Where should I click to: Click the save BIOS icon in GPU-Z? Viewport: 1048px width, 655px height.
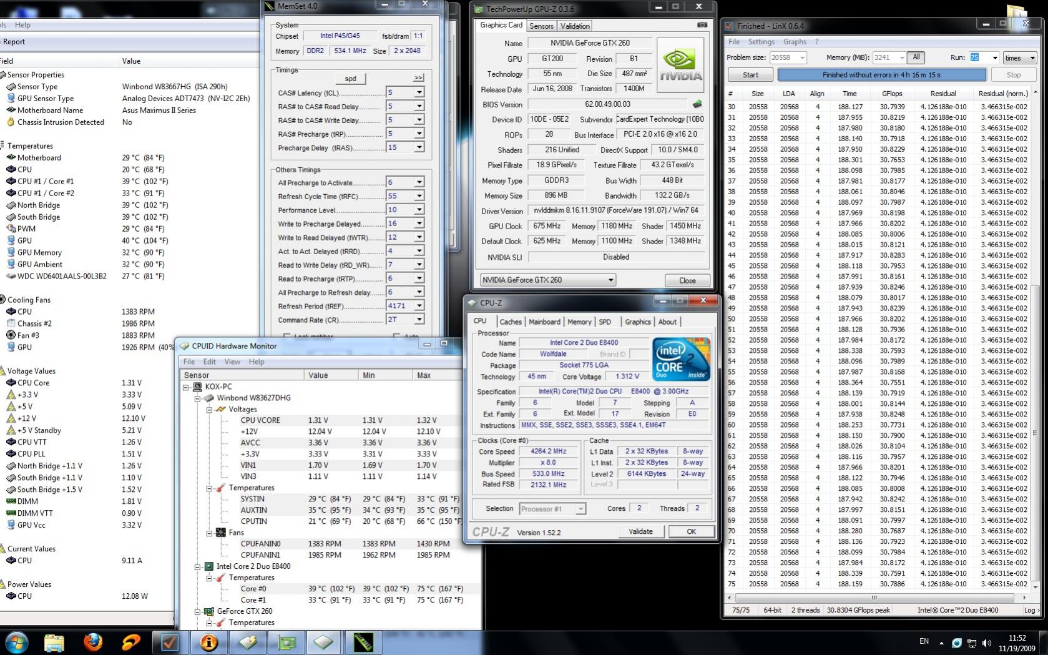pos(698,104)
